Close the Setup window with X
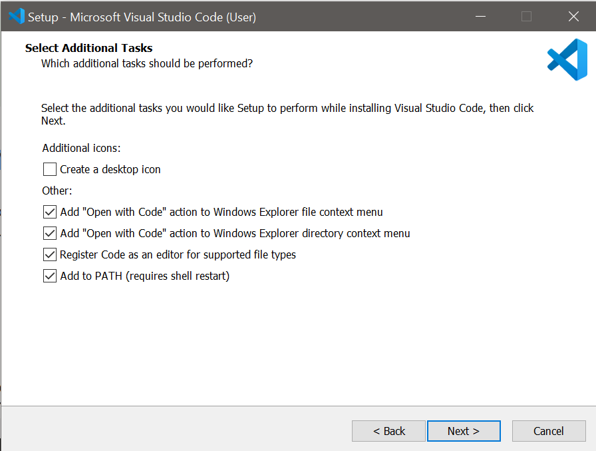596x451 pixels. [x=573, y=17]
